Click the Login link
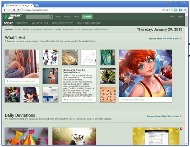Screen dimensions: 190x147 tap(180, 17)
